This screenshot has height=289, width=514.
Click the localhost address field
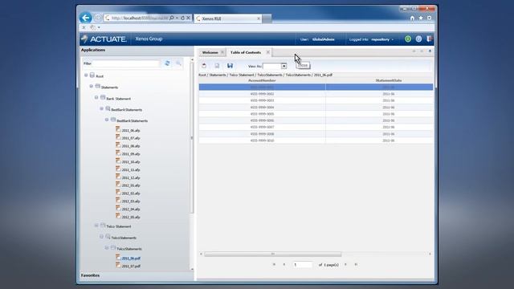point(139,18)
